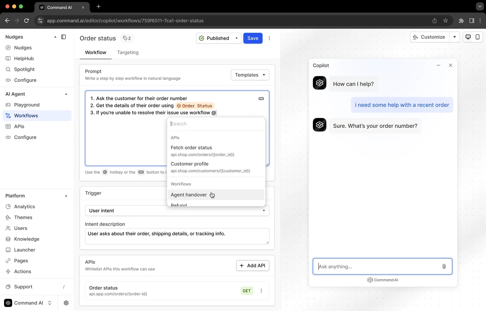
Task: Share page from address bar
Action: point(435,21)
